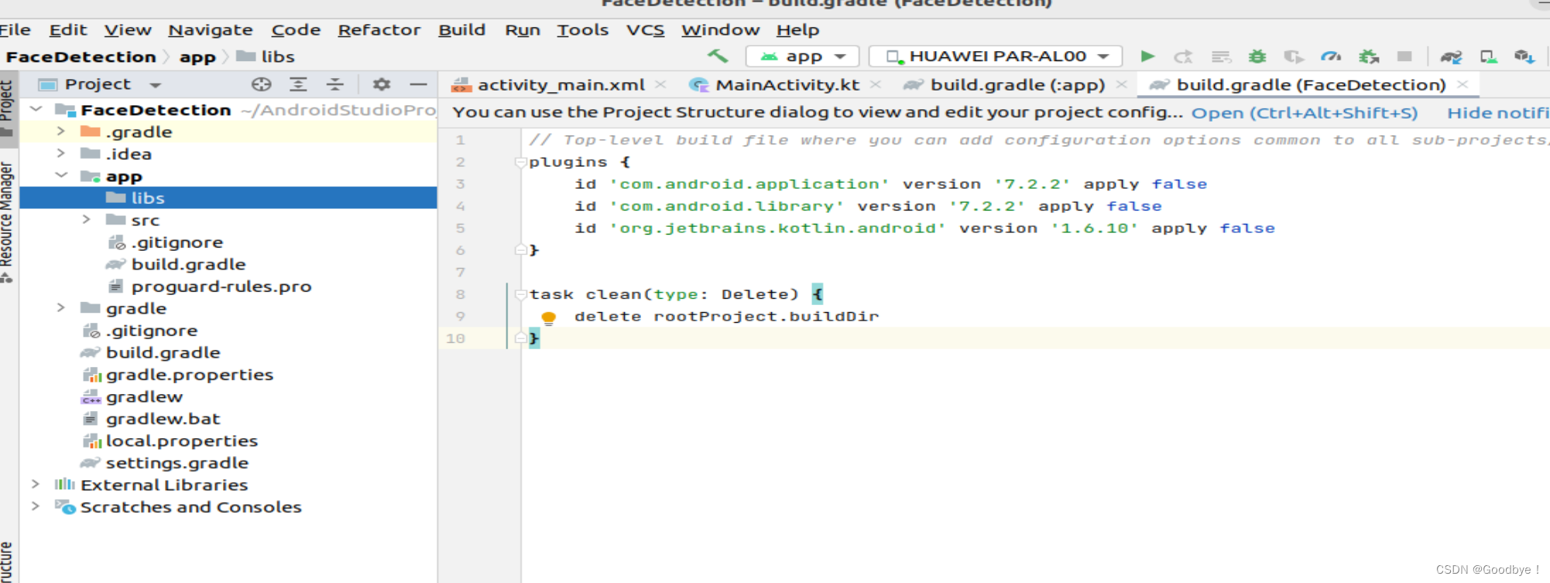1550x583 pixels.
Task: Switch to activity_main.xml tab
Action: click(x=561, y=84)
